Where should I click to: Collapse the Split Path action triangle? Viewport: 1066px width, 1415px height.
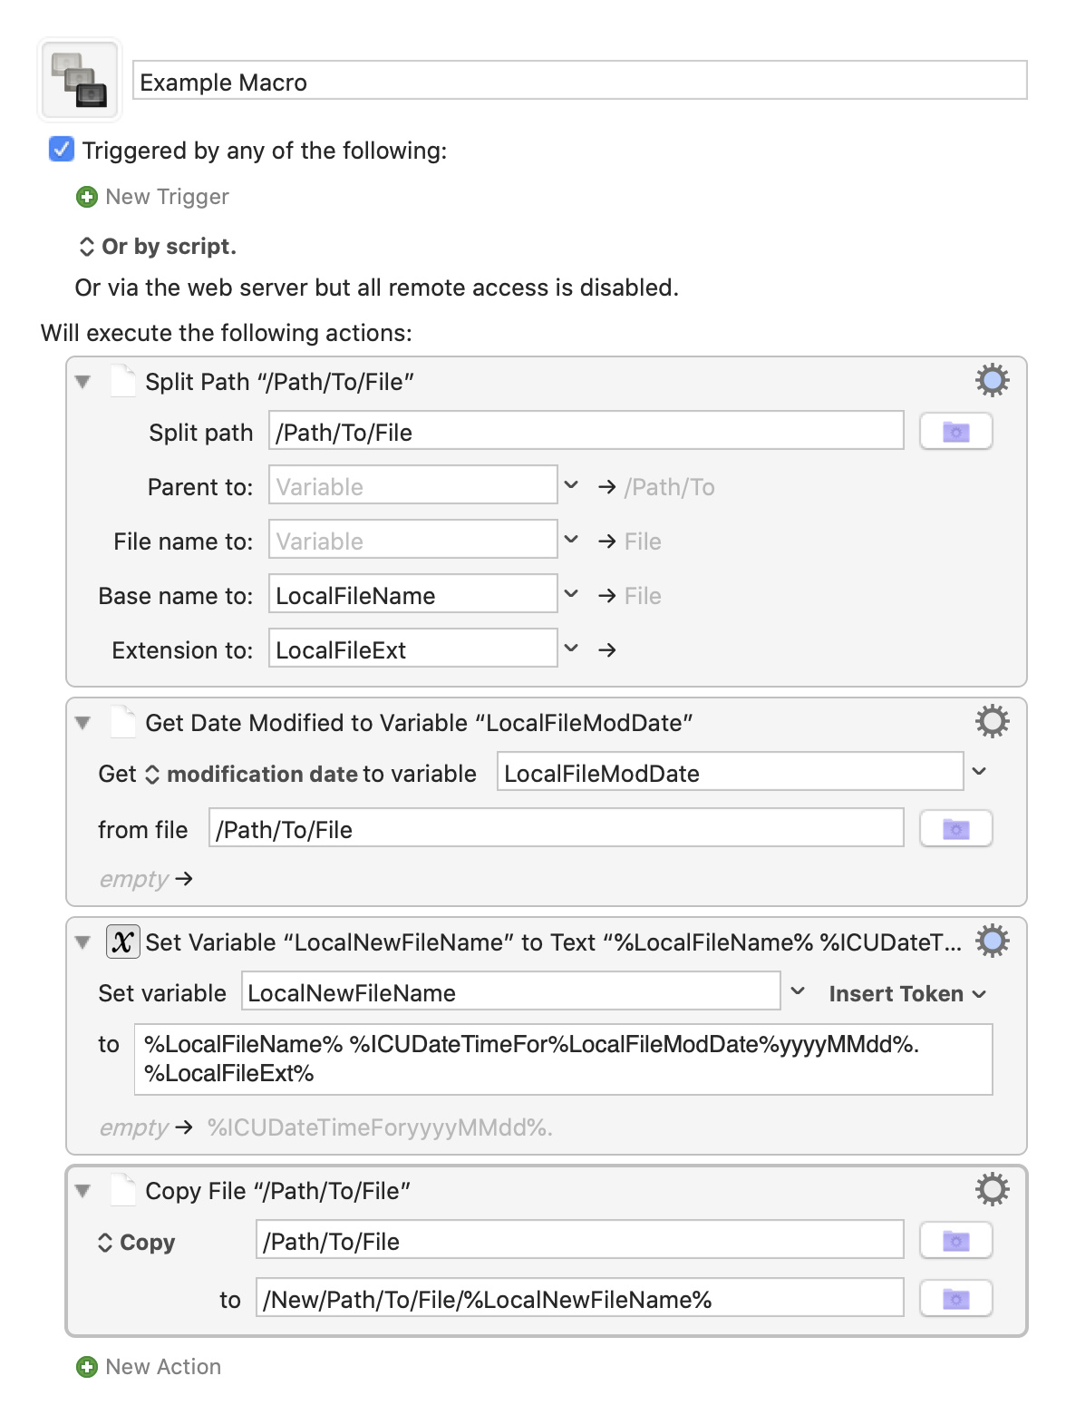point(83,382)
